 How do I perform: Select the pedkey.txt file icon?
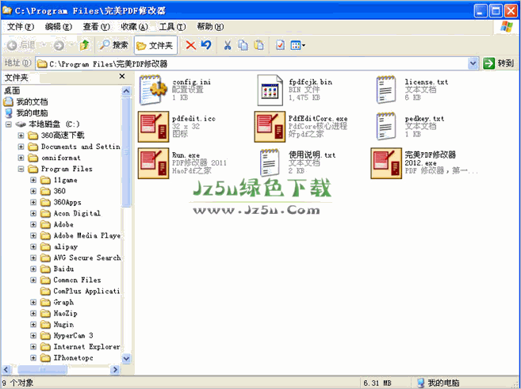pyautogui.click(x=386, y=127)
